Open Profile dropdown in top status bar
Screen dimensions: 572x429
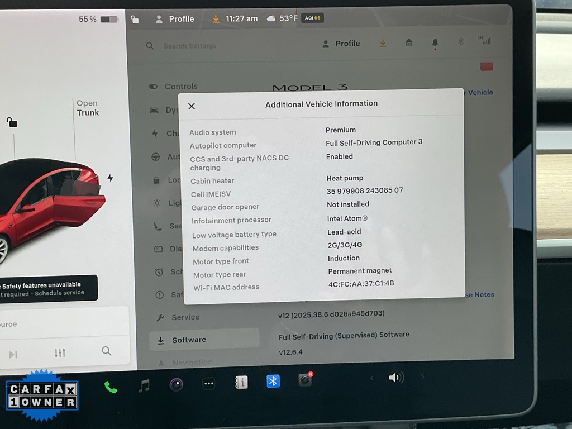175,19
